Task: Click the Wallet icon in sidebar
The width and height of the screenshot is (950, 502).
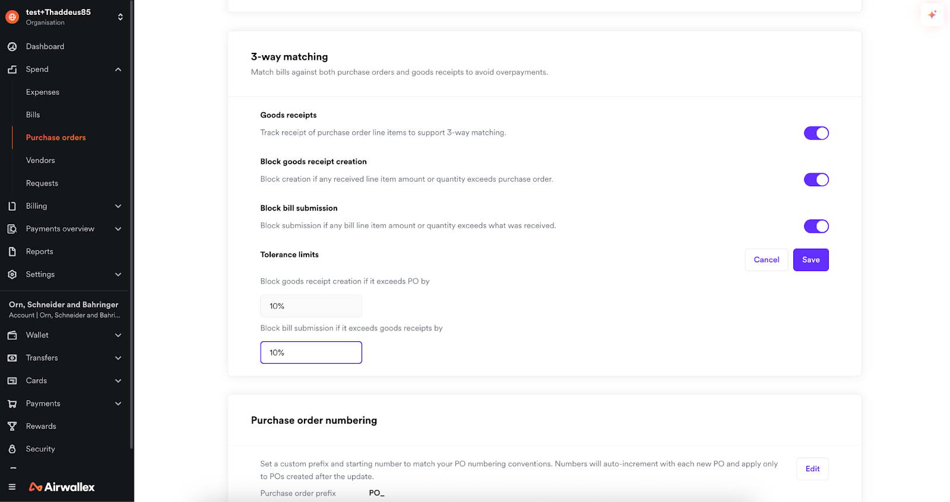Action: click(x=12, y=335)
